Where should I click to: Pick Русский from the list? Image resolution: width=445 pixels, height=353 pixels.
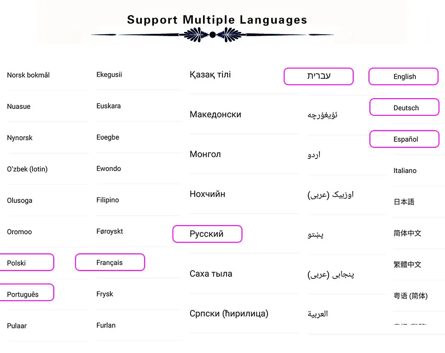coord(207,234)
